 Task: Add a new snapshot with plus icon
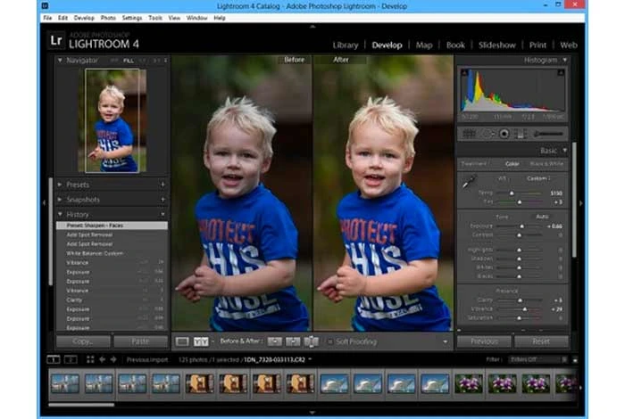pos(162,200)
